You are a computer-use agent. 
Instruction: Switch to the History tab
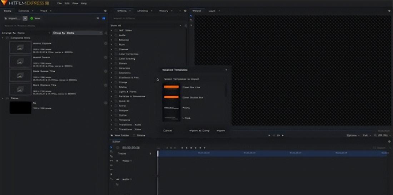click(164, 11)
